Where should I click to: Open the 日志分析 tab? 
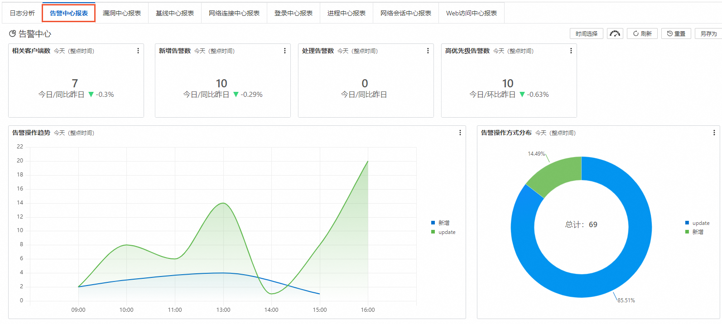point(22,13)
